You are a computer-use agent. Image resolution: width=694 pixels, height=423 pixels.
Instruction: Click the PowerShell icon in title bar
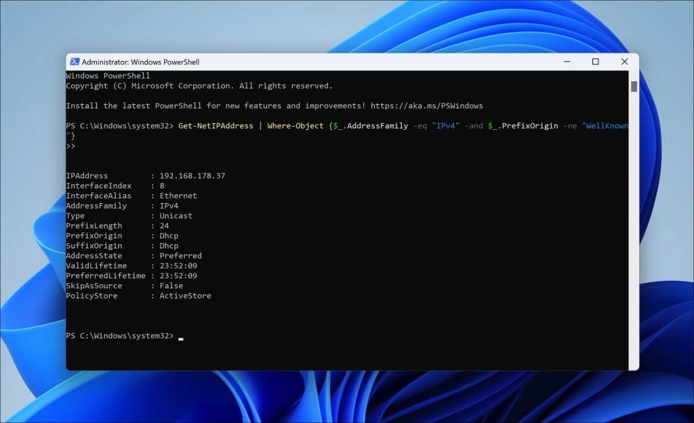75,62
